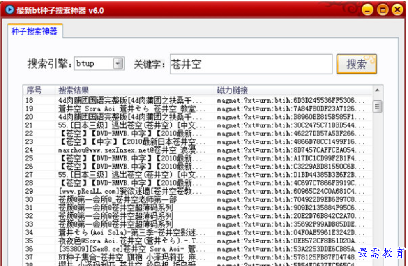This screenshot has height=266, width=408.
Task: Close the window with the X button
Action: coord(397,10)
